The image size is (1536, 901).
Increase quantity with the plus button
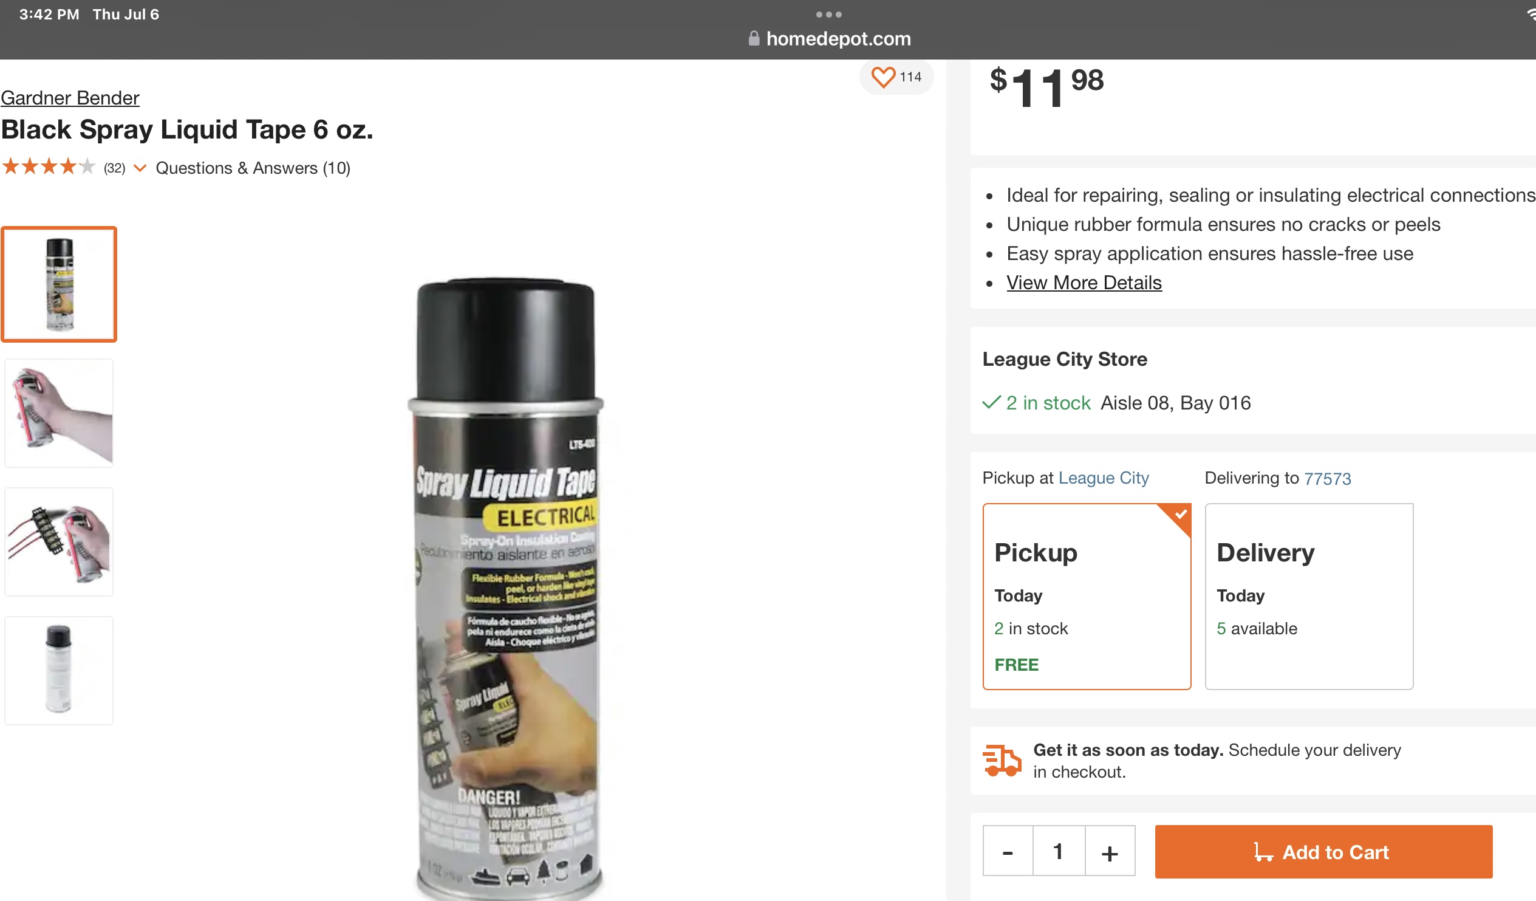(x=1109, y=851)
